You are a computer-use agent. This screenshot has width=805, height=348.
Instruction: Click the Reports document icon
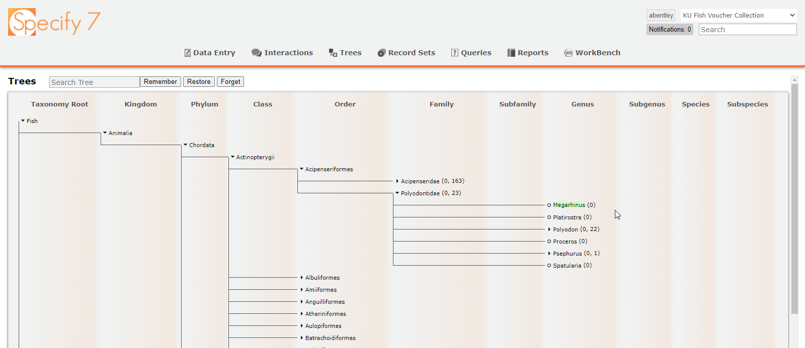[511, 53]
